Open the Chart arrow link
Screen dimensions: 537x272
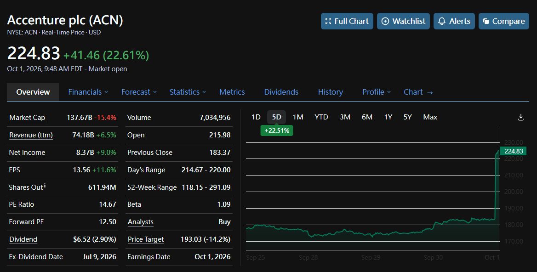[418, 92]
